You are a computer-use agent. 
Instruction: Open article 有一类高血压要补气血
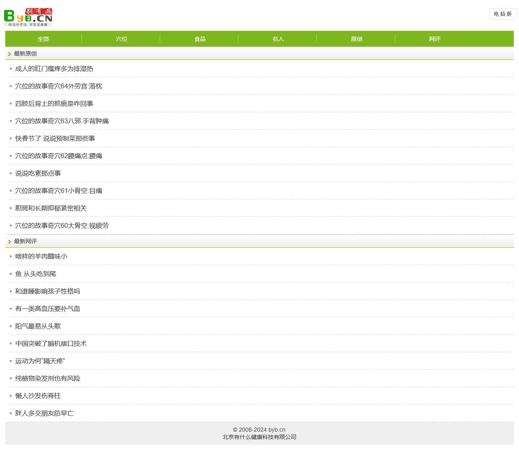pyautogui.click(x=48, y=309)
